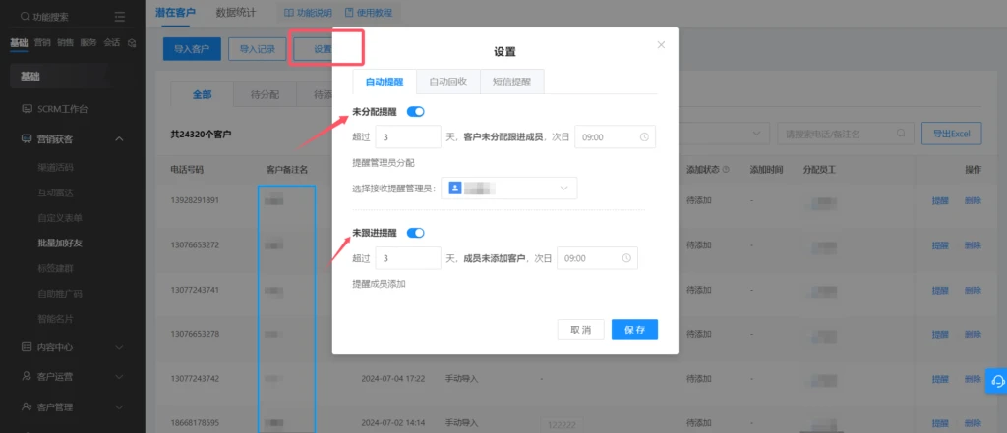The width and height of the screenshot is (1007, 433).
Task: Open 自助推广码 in the sidebar
Action: pos(60,294)
